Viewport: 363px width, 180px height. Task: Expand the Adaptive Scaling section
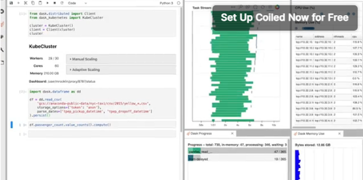[121, 69]
